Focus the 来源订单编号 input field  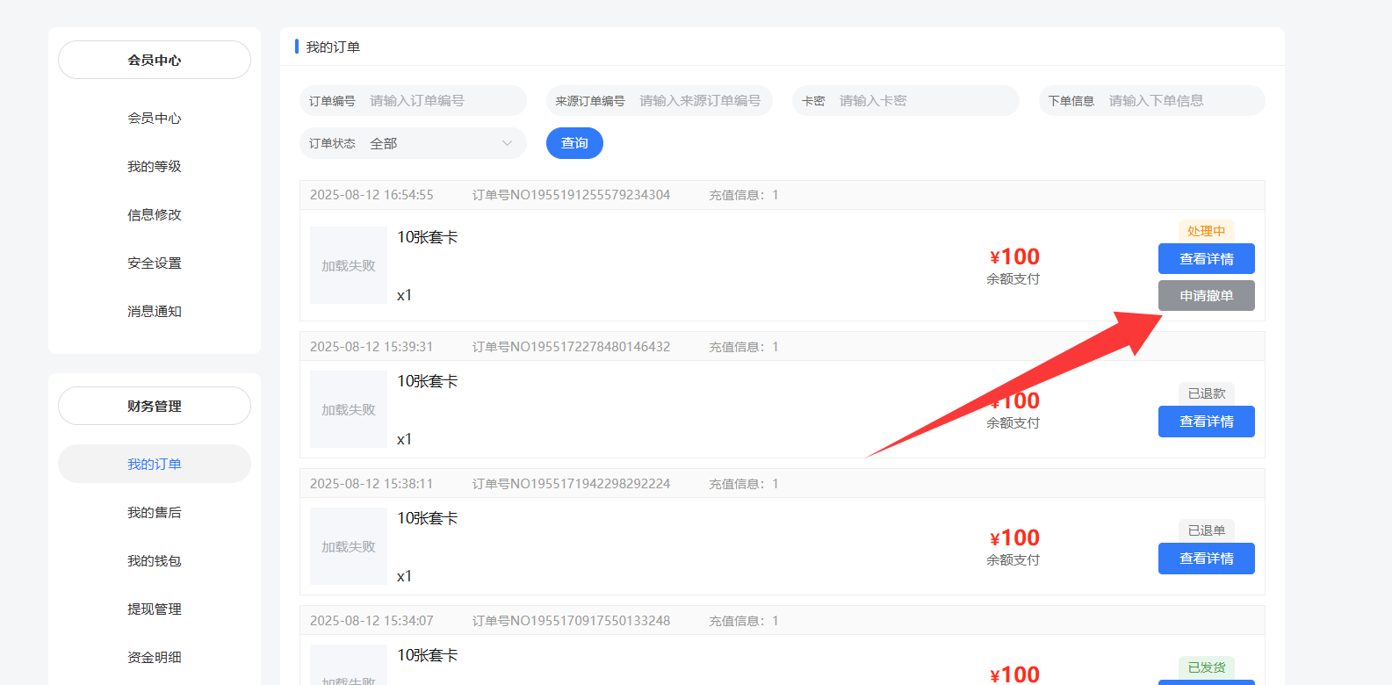pos(699,101)
